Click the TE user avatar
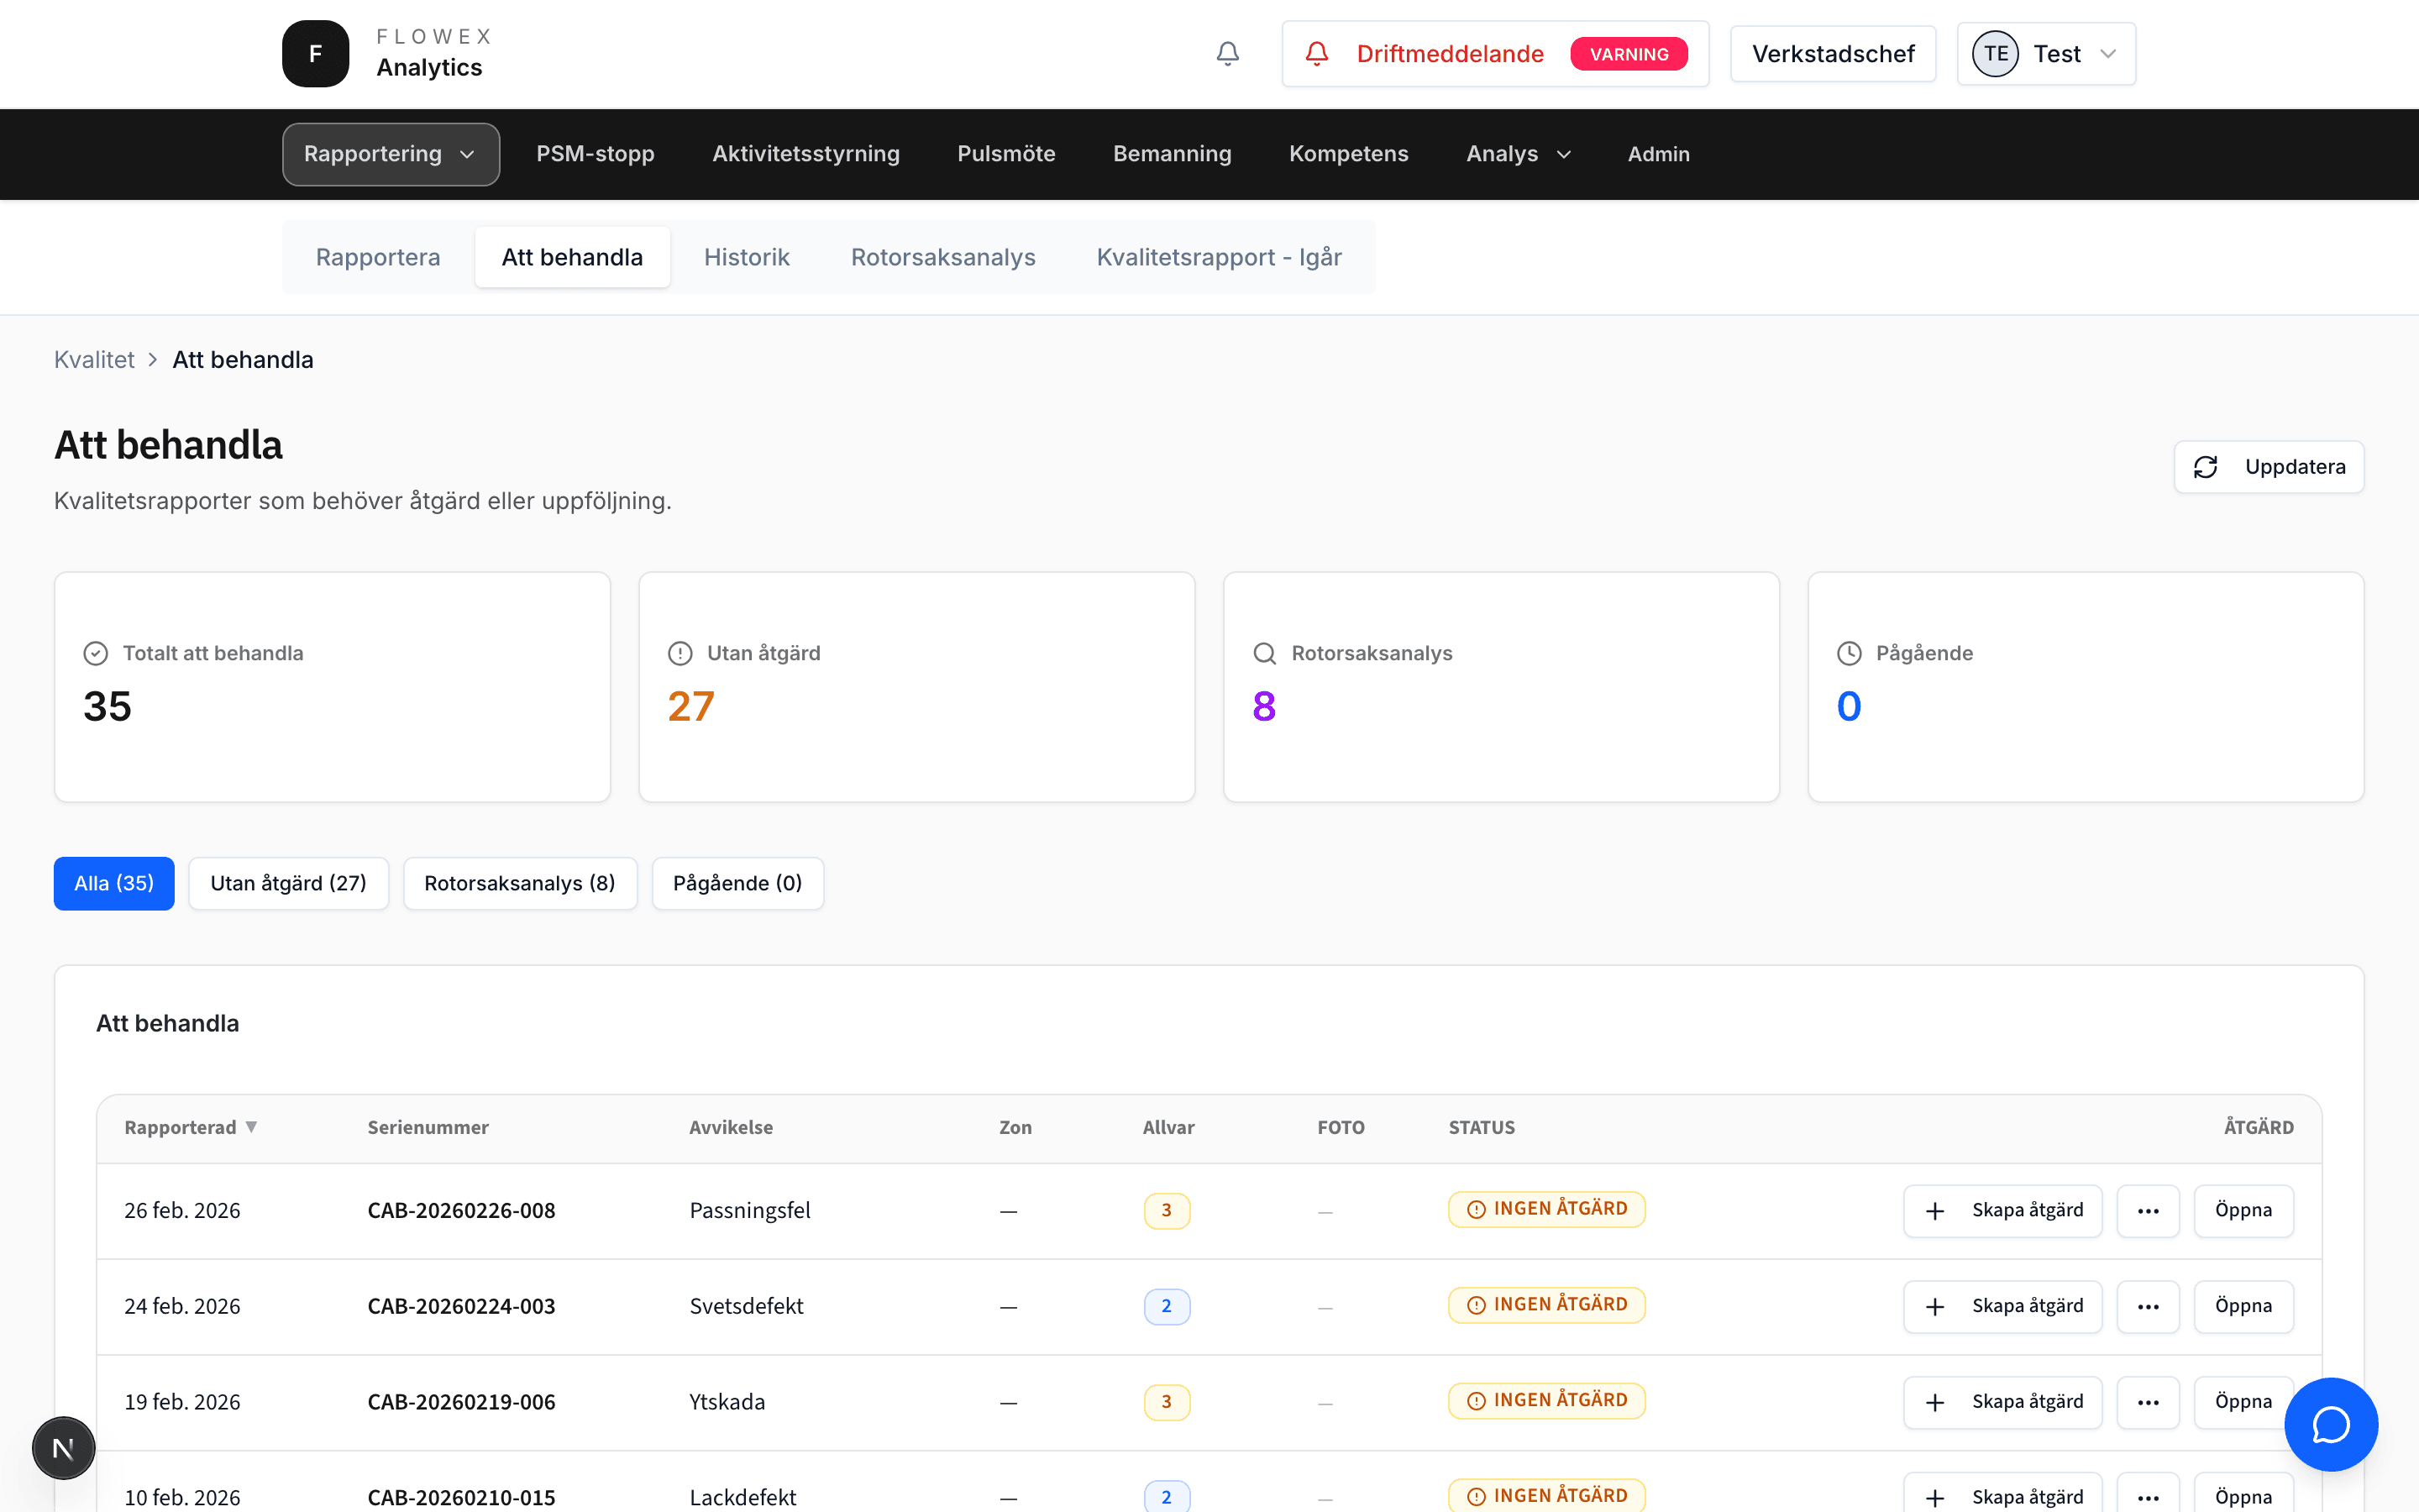 [x=1995, y=54]
